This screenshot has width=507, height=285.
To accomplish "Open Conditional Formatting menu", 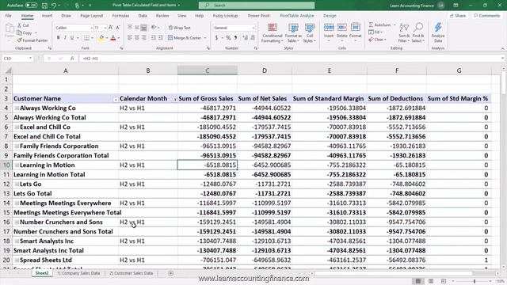I will coord(273,33).
